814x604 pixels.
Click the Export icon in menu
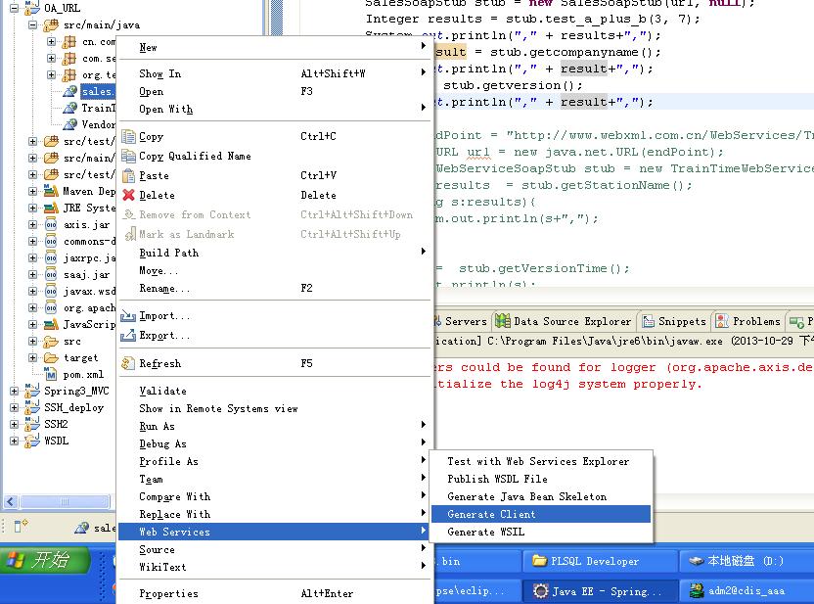(x=128, y=336)
